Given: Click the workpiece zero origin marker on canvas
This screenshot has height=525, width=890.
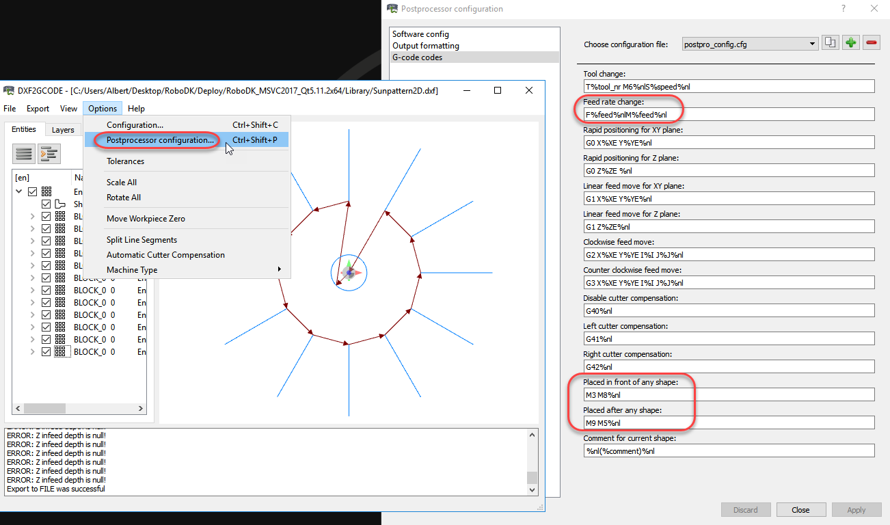Looking at the screenshot, I should click(349, 273).
